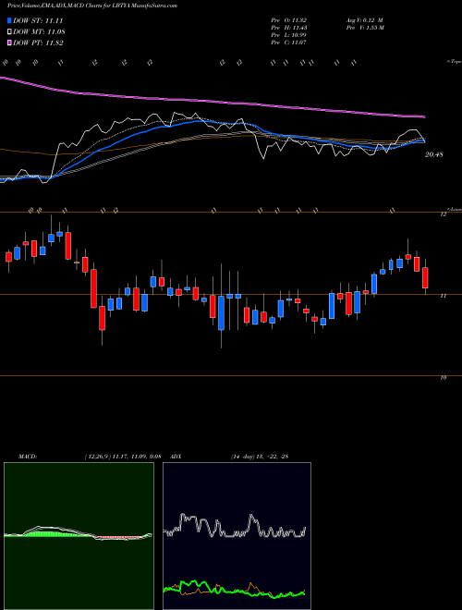Click the 'Pre O: 11.32' value
Image resolution: width=462 pixels, height=610 pixels.
tap(290, 20)
